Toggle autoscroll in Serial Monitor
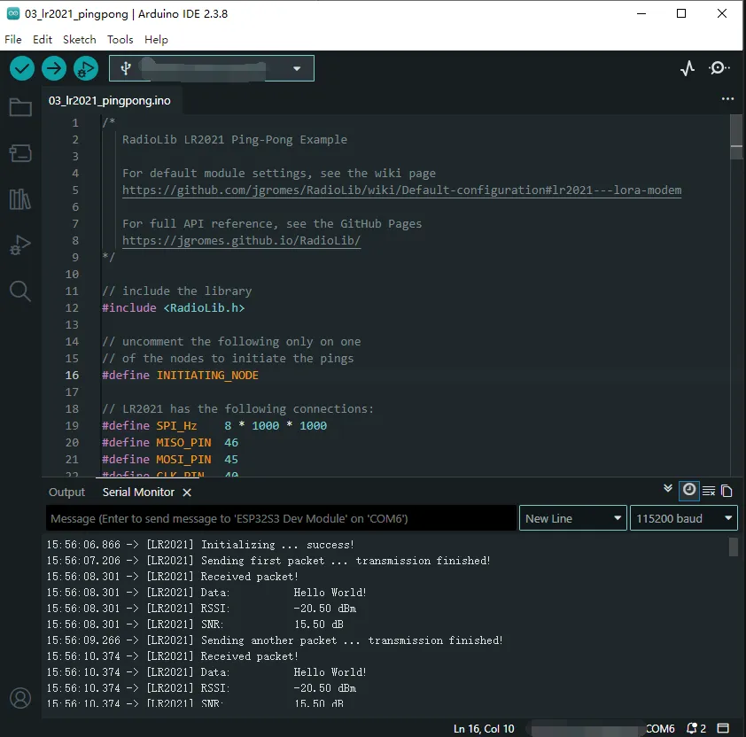746x737 pixels. coord(668,489)
